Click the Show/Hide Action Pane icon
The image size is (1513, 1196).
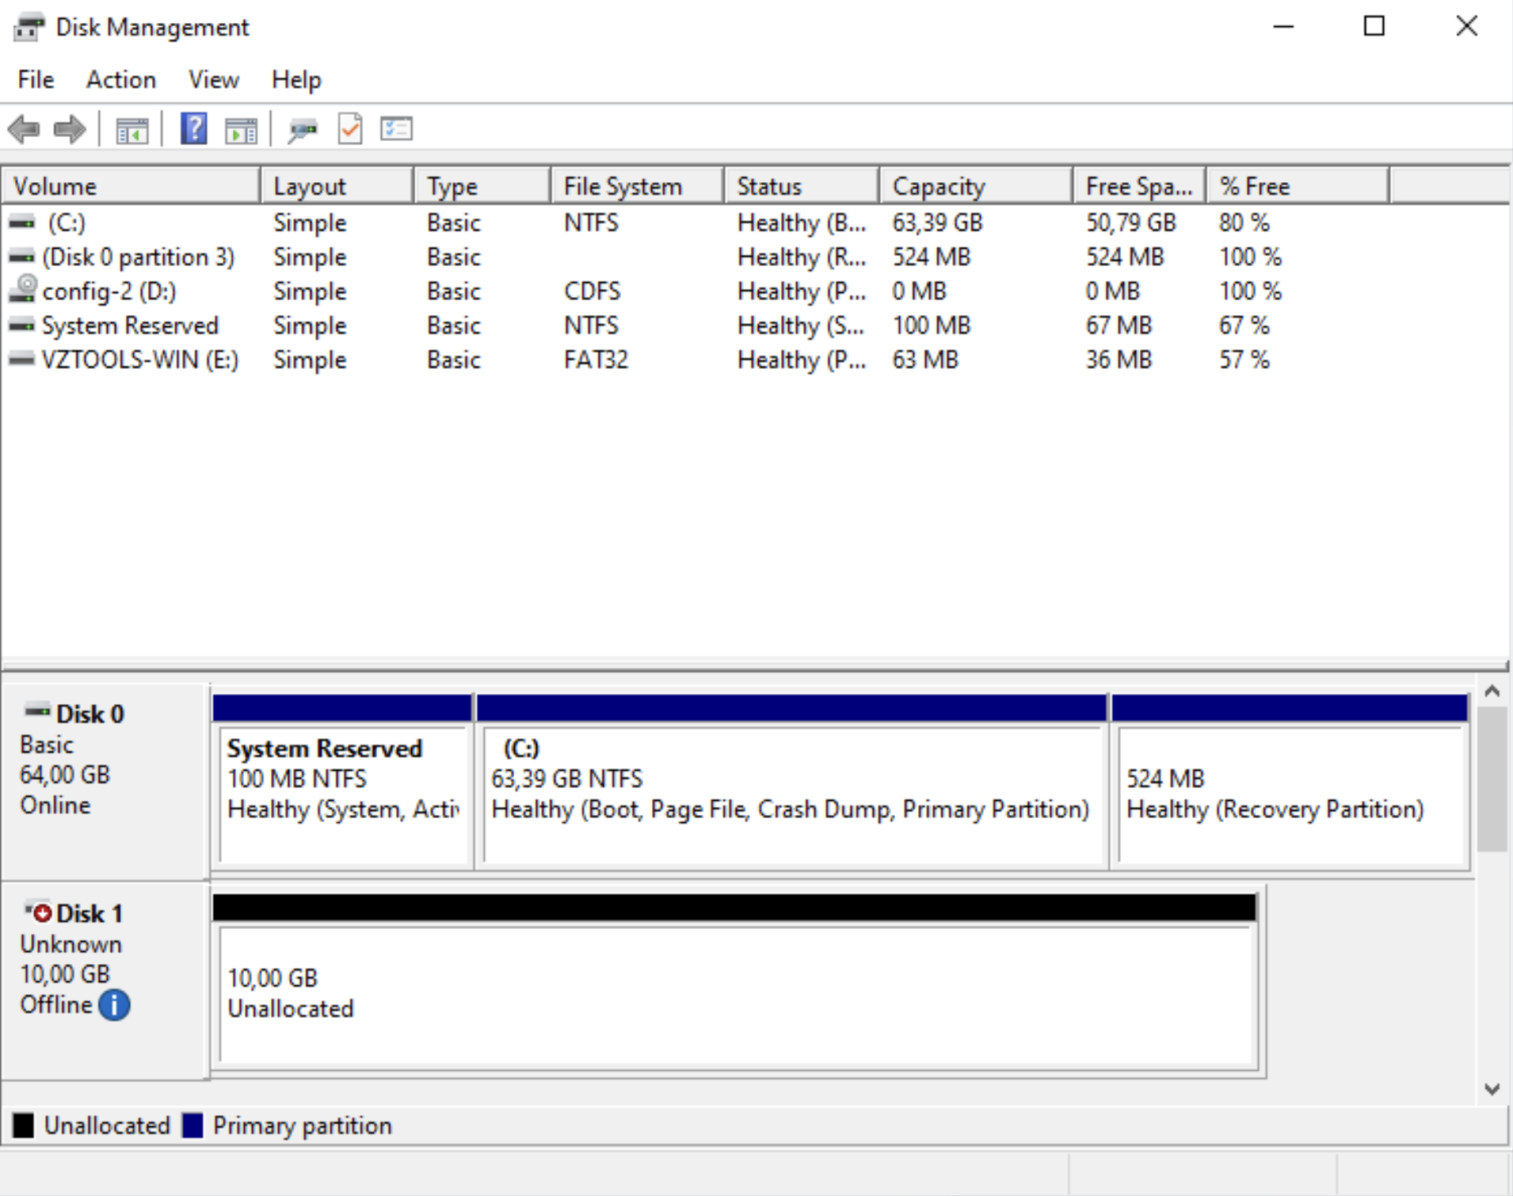241,129
